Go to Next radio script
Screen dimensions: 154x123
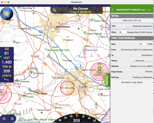149,10
